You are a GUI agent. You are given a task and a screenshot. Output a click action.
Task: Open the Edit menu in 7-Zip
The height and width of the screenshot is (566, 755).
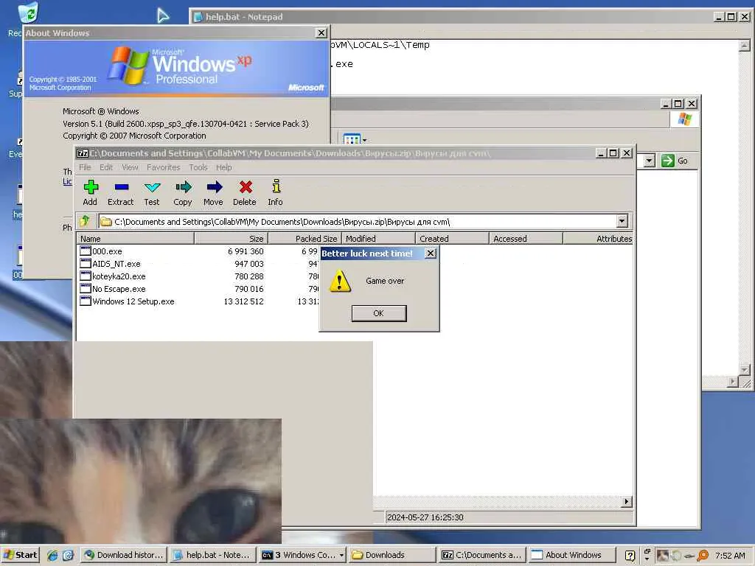[106, 167]
